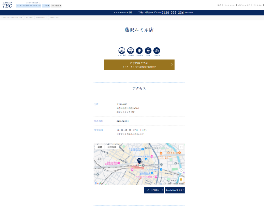Open Street View pegman on map

click(181, 180)
